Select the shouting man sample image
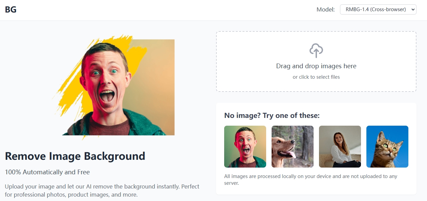Viewport: 427px width, 201px height. click(245, 146)
